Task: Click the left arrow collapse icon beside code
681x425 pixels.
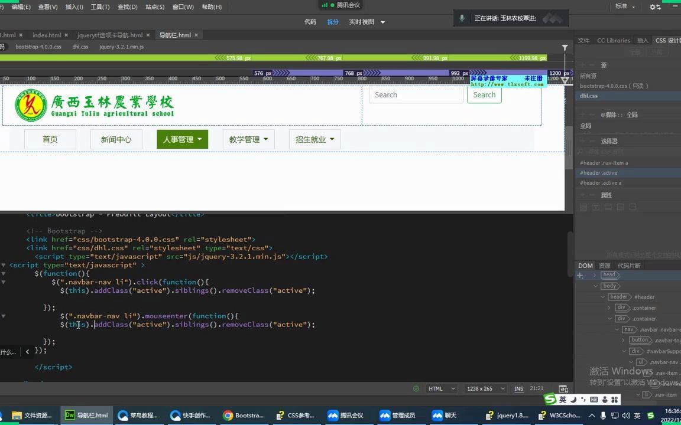Action: (x=27, y=352)
